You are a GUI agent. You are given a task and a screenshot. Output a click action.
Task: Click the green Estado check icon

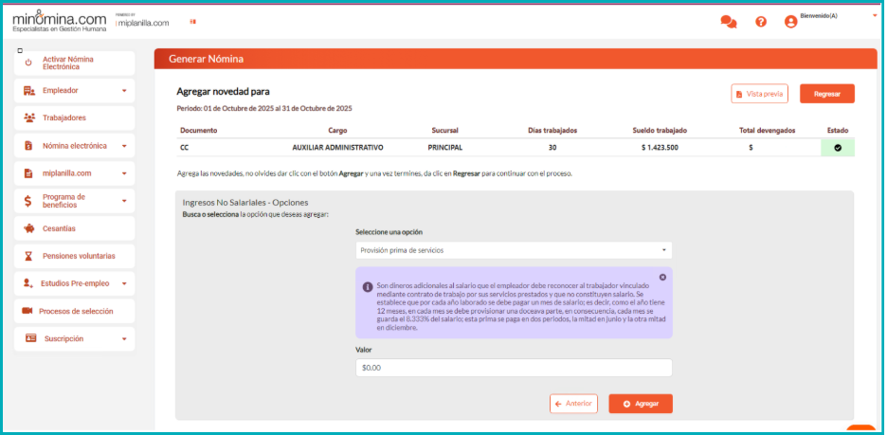click(837, 148)
